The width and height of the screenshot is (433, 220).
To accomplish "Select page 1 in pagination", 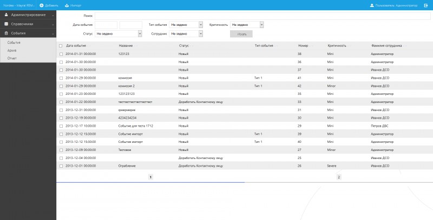I will point(150,177).
